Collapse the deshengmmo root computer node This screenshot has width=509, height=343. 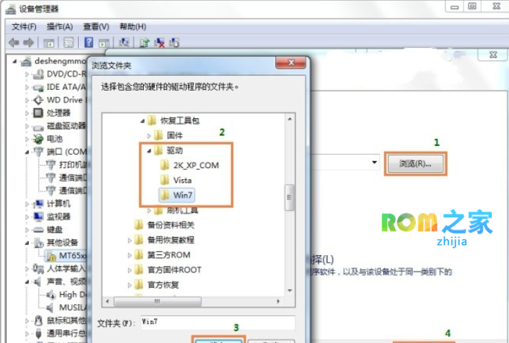tap(15, 62)
